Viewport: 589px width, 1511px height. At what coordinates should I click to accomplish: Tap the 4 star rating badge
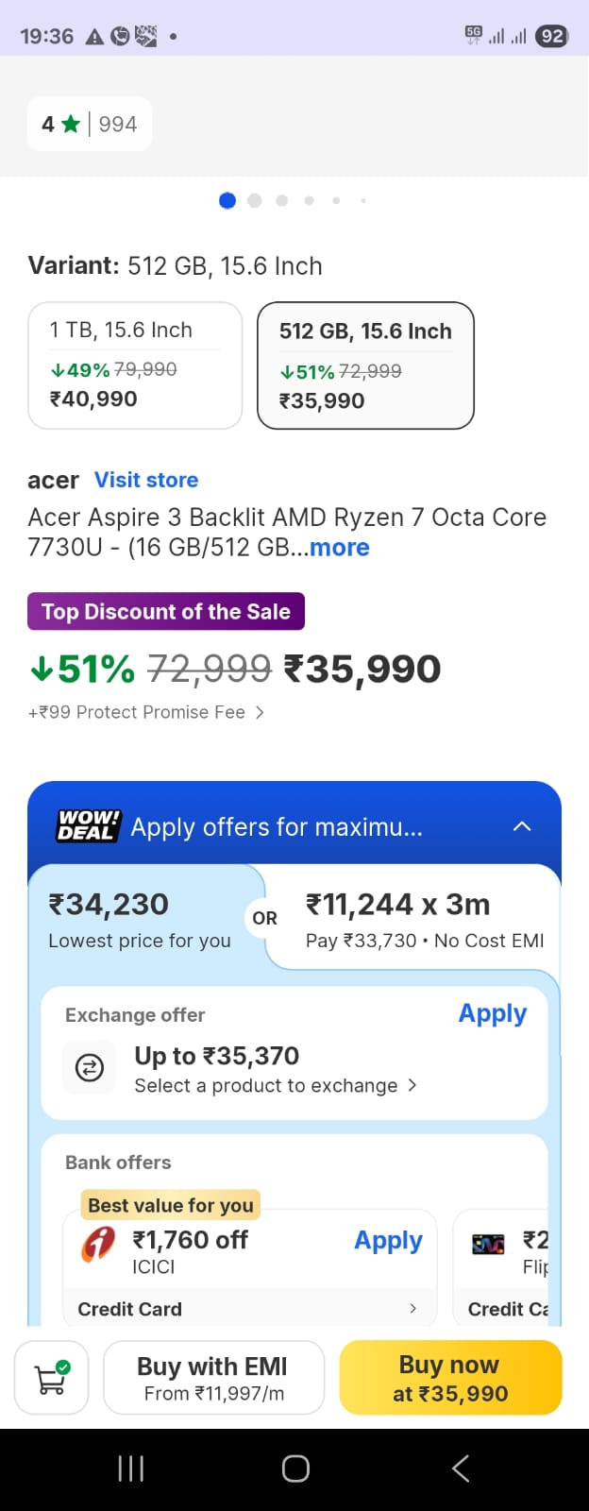90,124
